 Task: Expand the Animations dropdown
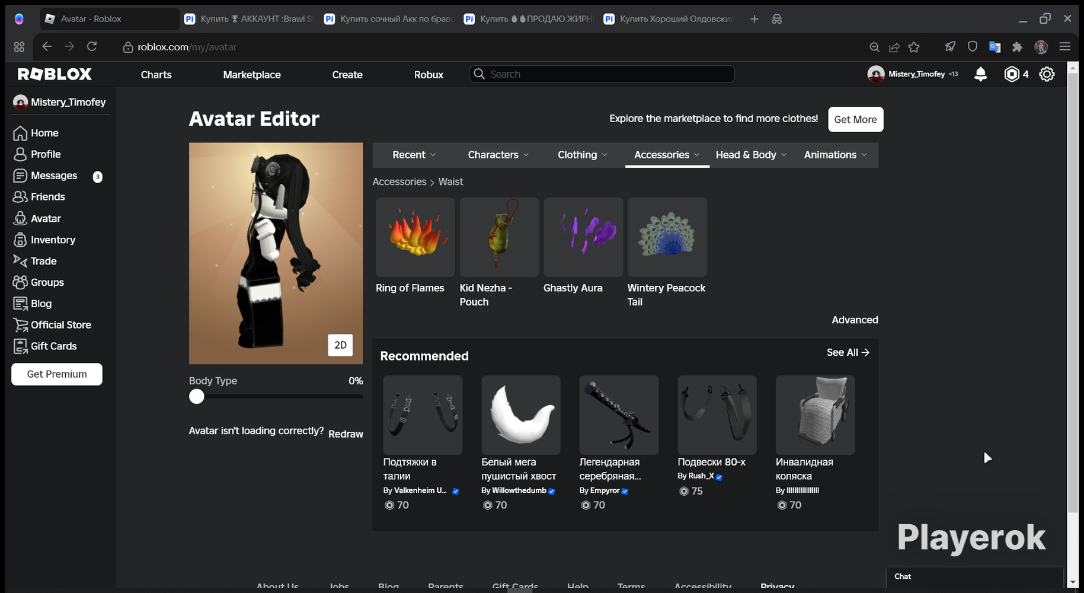(x=835, y=155)
